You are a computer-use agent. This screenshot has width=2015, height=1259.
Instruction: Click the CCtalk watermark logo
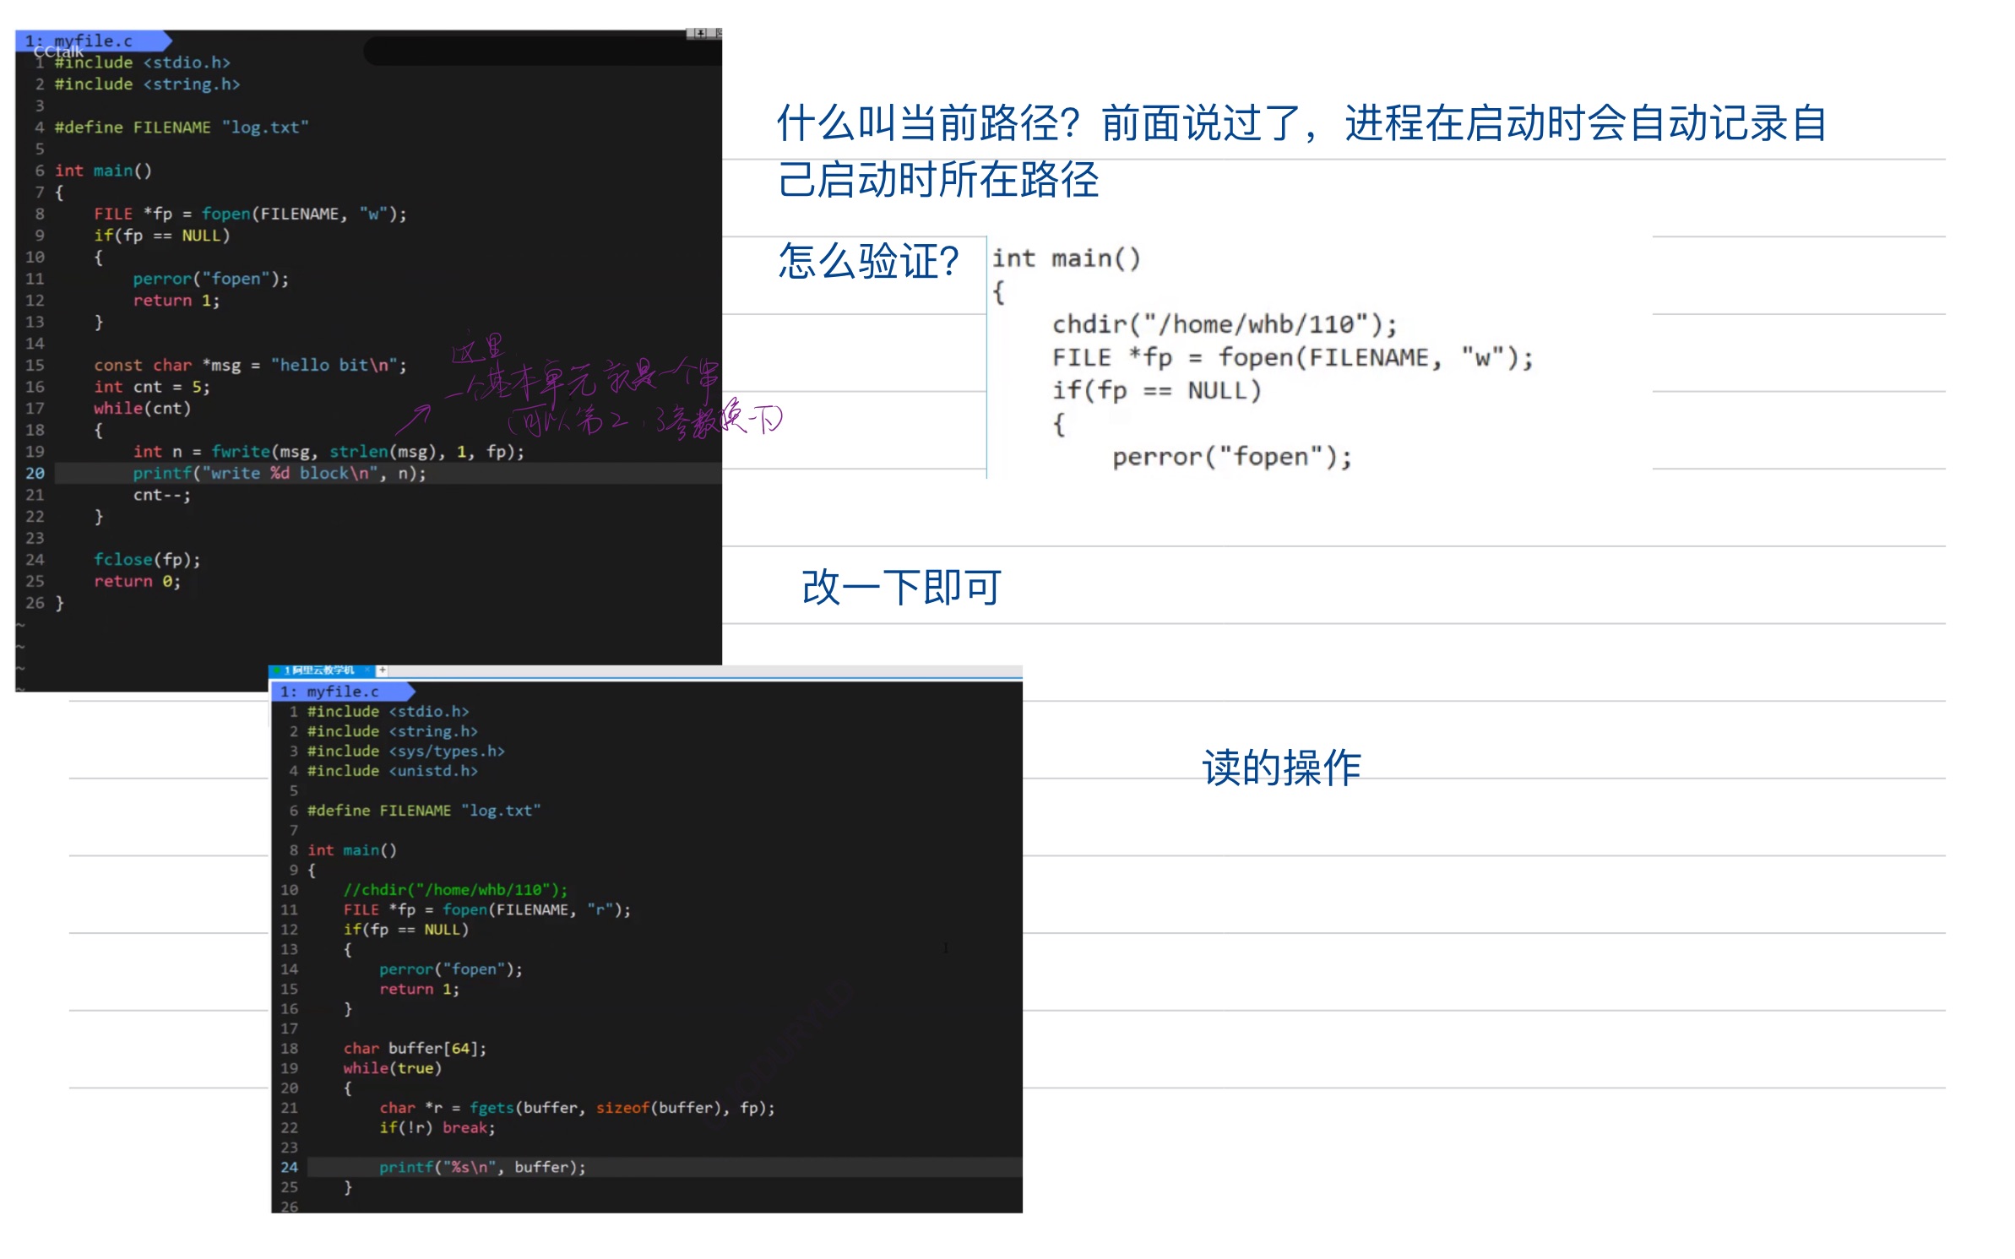[x=58, y=52]
